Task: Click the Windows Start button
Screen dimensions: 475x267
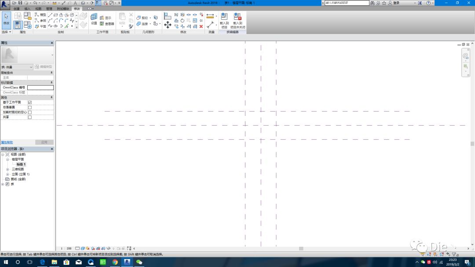Action: coord(6,262)
